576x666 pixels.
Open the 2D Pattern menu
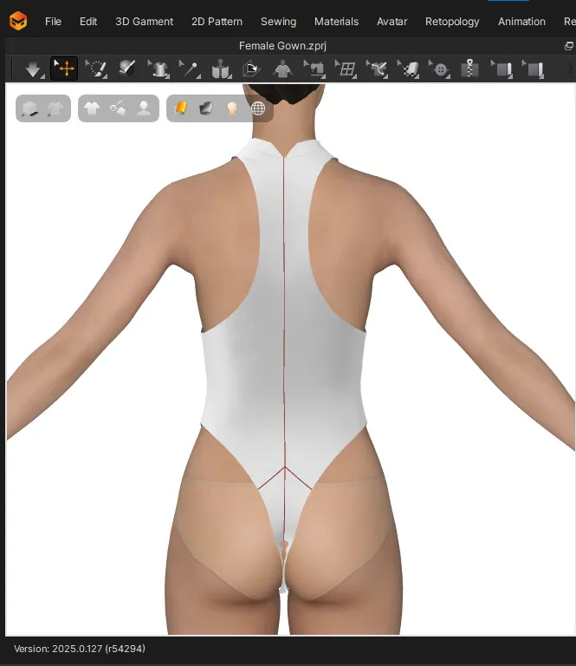(x=217, y=21)
